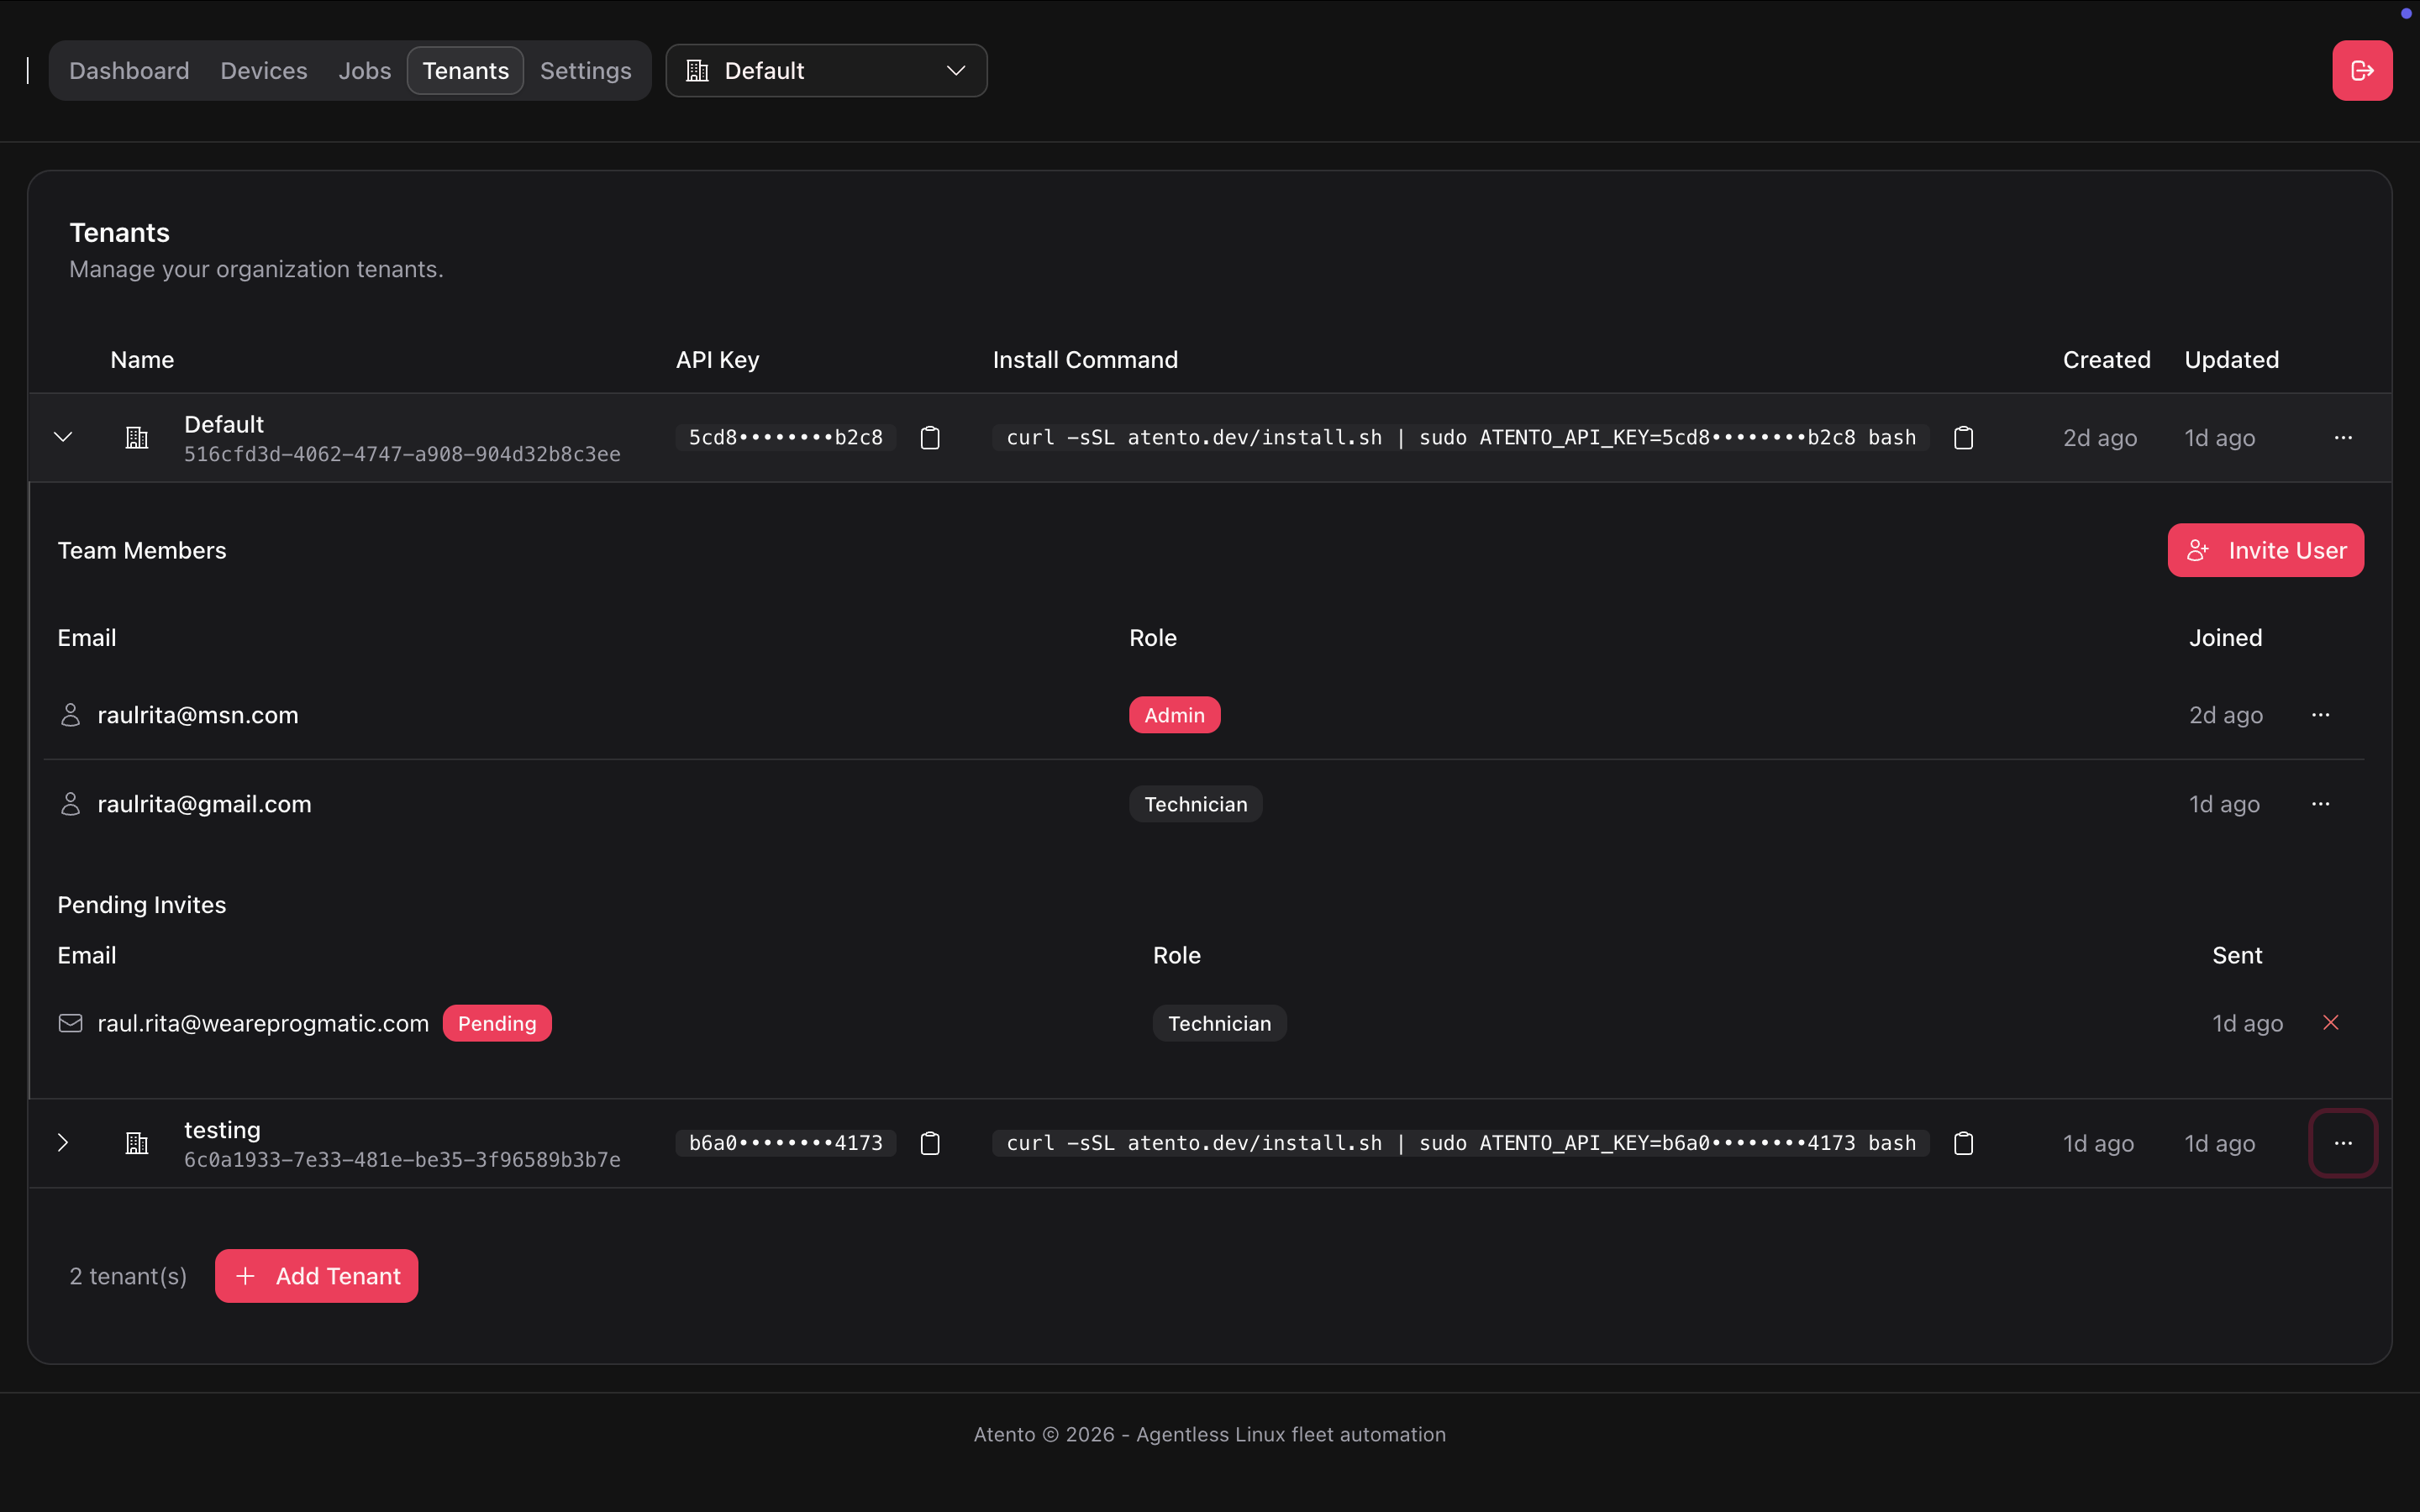Copy the testing tenant API key

pos(929,1143)
